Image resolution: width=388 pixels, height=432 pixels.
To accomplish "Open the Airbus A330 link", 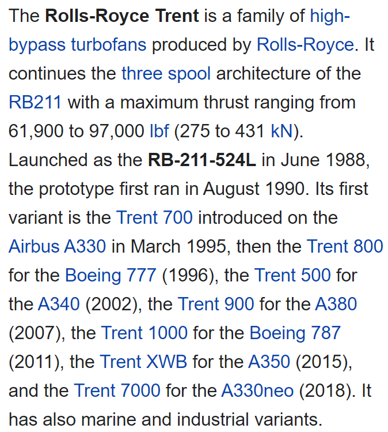I will tap(57, 246).
